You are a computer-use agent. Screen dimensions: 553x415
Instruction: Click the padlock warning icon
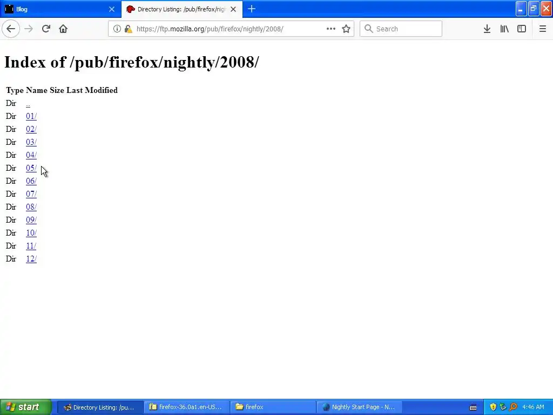point(129,29)
